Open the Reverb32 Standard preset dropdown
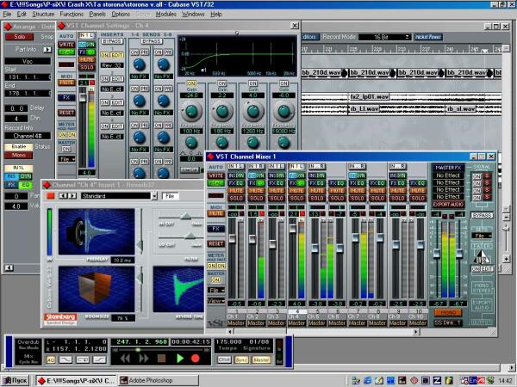 point(119,196)
